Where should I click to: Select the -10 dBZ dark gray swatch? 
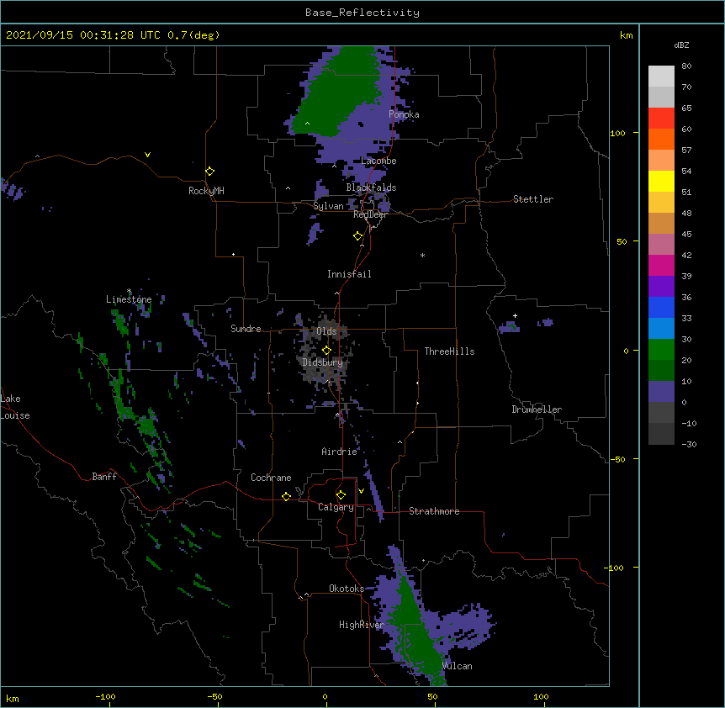tap(661, 434)
